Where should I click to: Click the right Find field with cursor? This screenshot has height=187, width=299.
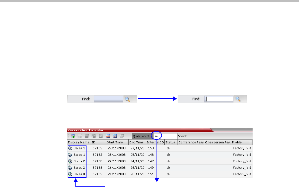click(219, 99)
